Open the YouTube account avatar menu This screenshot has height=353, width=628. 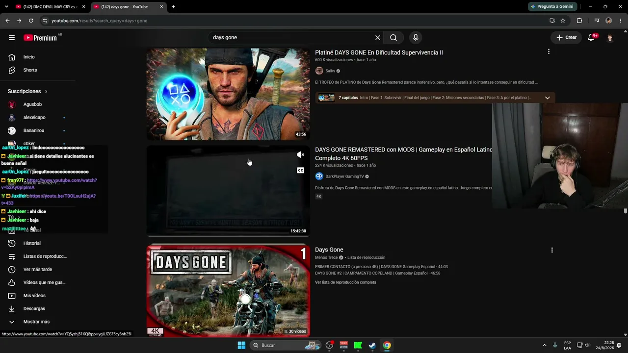point(610,38)
